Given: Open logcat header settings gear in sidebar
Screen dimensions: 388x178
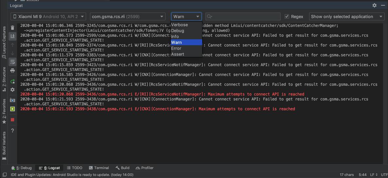Looking at the screenshot, I should [12, 90].
